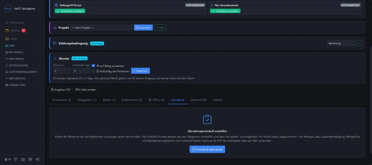Screen dimensions: 372x165
Task: Click the Nur Stundenzettel clock icon
Action: click(212, 5)
